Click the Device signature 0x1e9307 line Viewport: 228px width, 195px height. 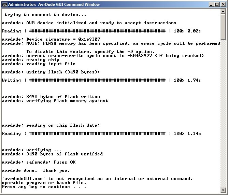pyautogui.click(x=51, y=39)
